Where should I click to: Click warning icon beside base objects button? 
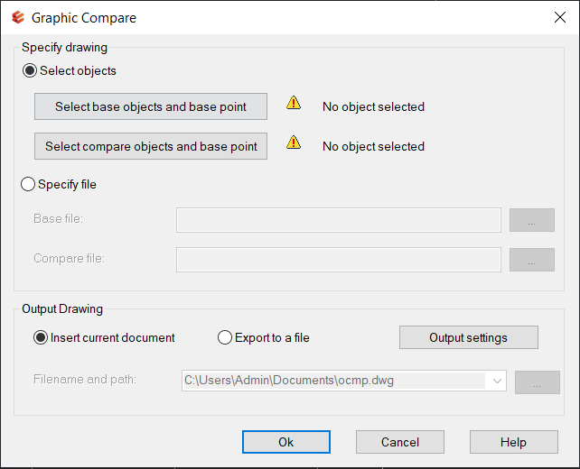pyautogui.click(x=294, y=103)
